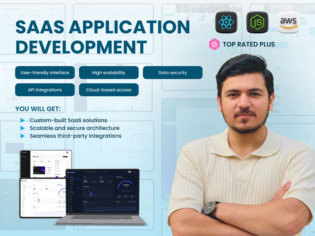Image resolution: width=315 pixels, height=236 pixels.
Task: Select the API integrations pill
Action: (45, 90)
